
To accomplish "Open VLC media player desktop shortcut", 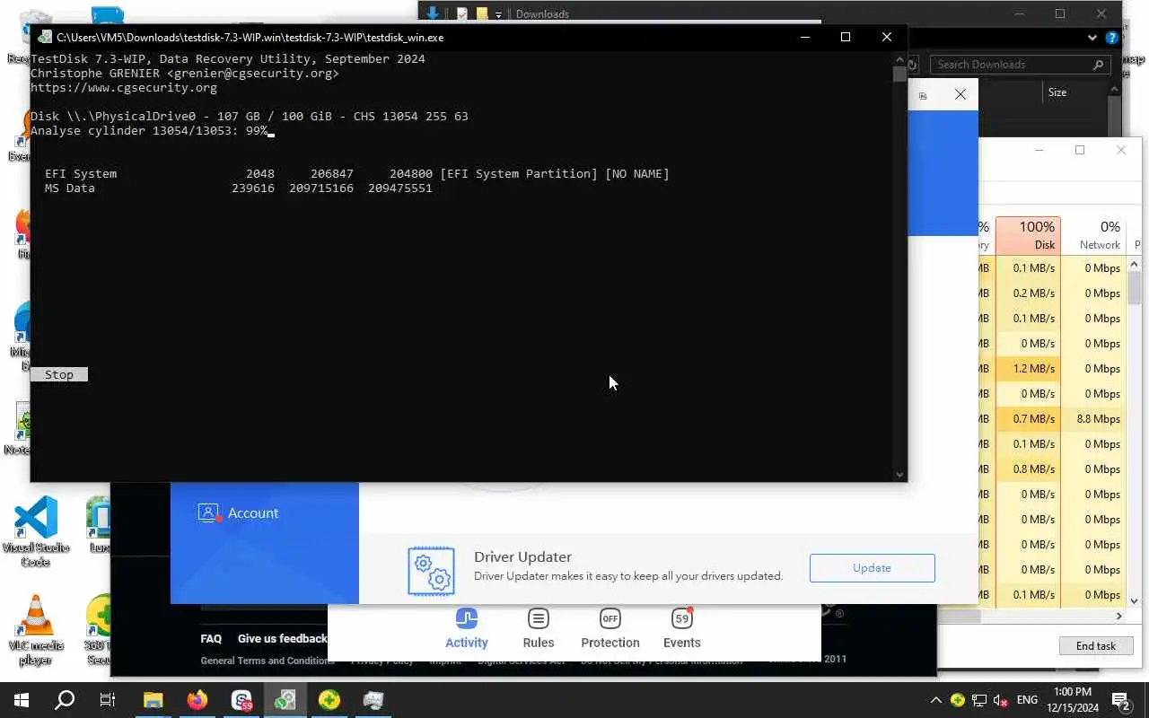I will pyautogui.click(x=36, y=630).
